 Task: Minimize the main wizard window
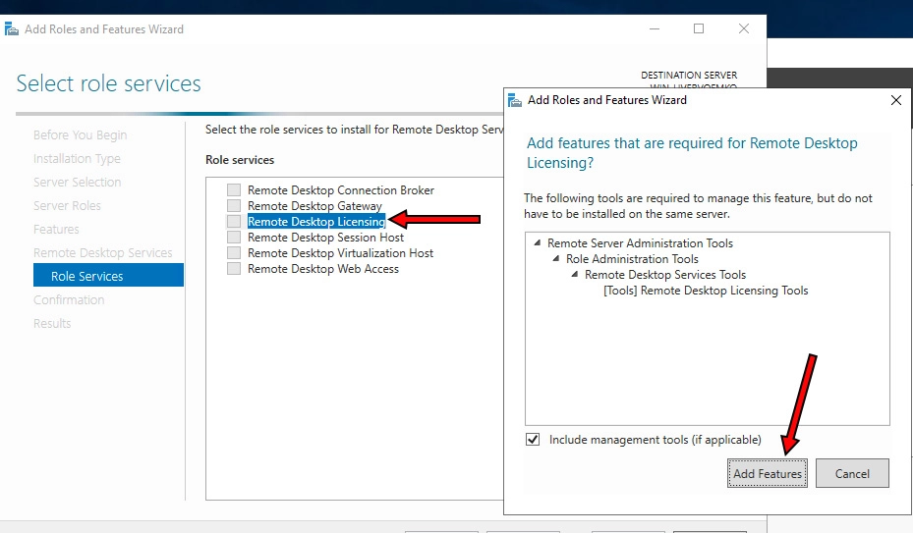pyautogui.click(x=655, y=28)
